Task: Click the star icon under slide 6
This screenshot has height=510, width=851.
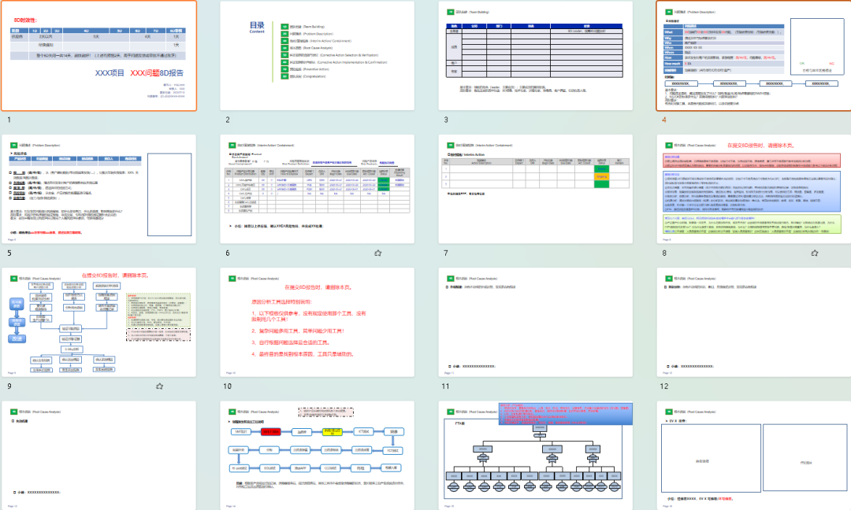Action: (377, 253)
